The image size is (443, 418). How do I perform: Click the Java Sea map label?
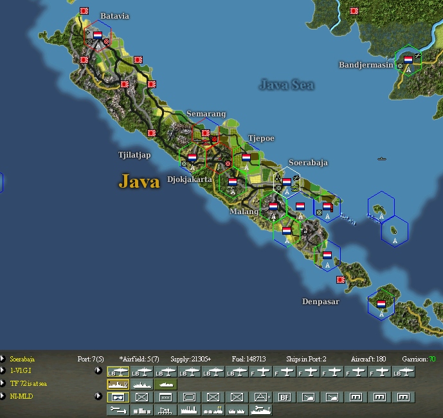[287, 85]
